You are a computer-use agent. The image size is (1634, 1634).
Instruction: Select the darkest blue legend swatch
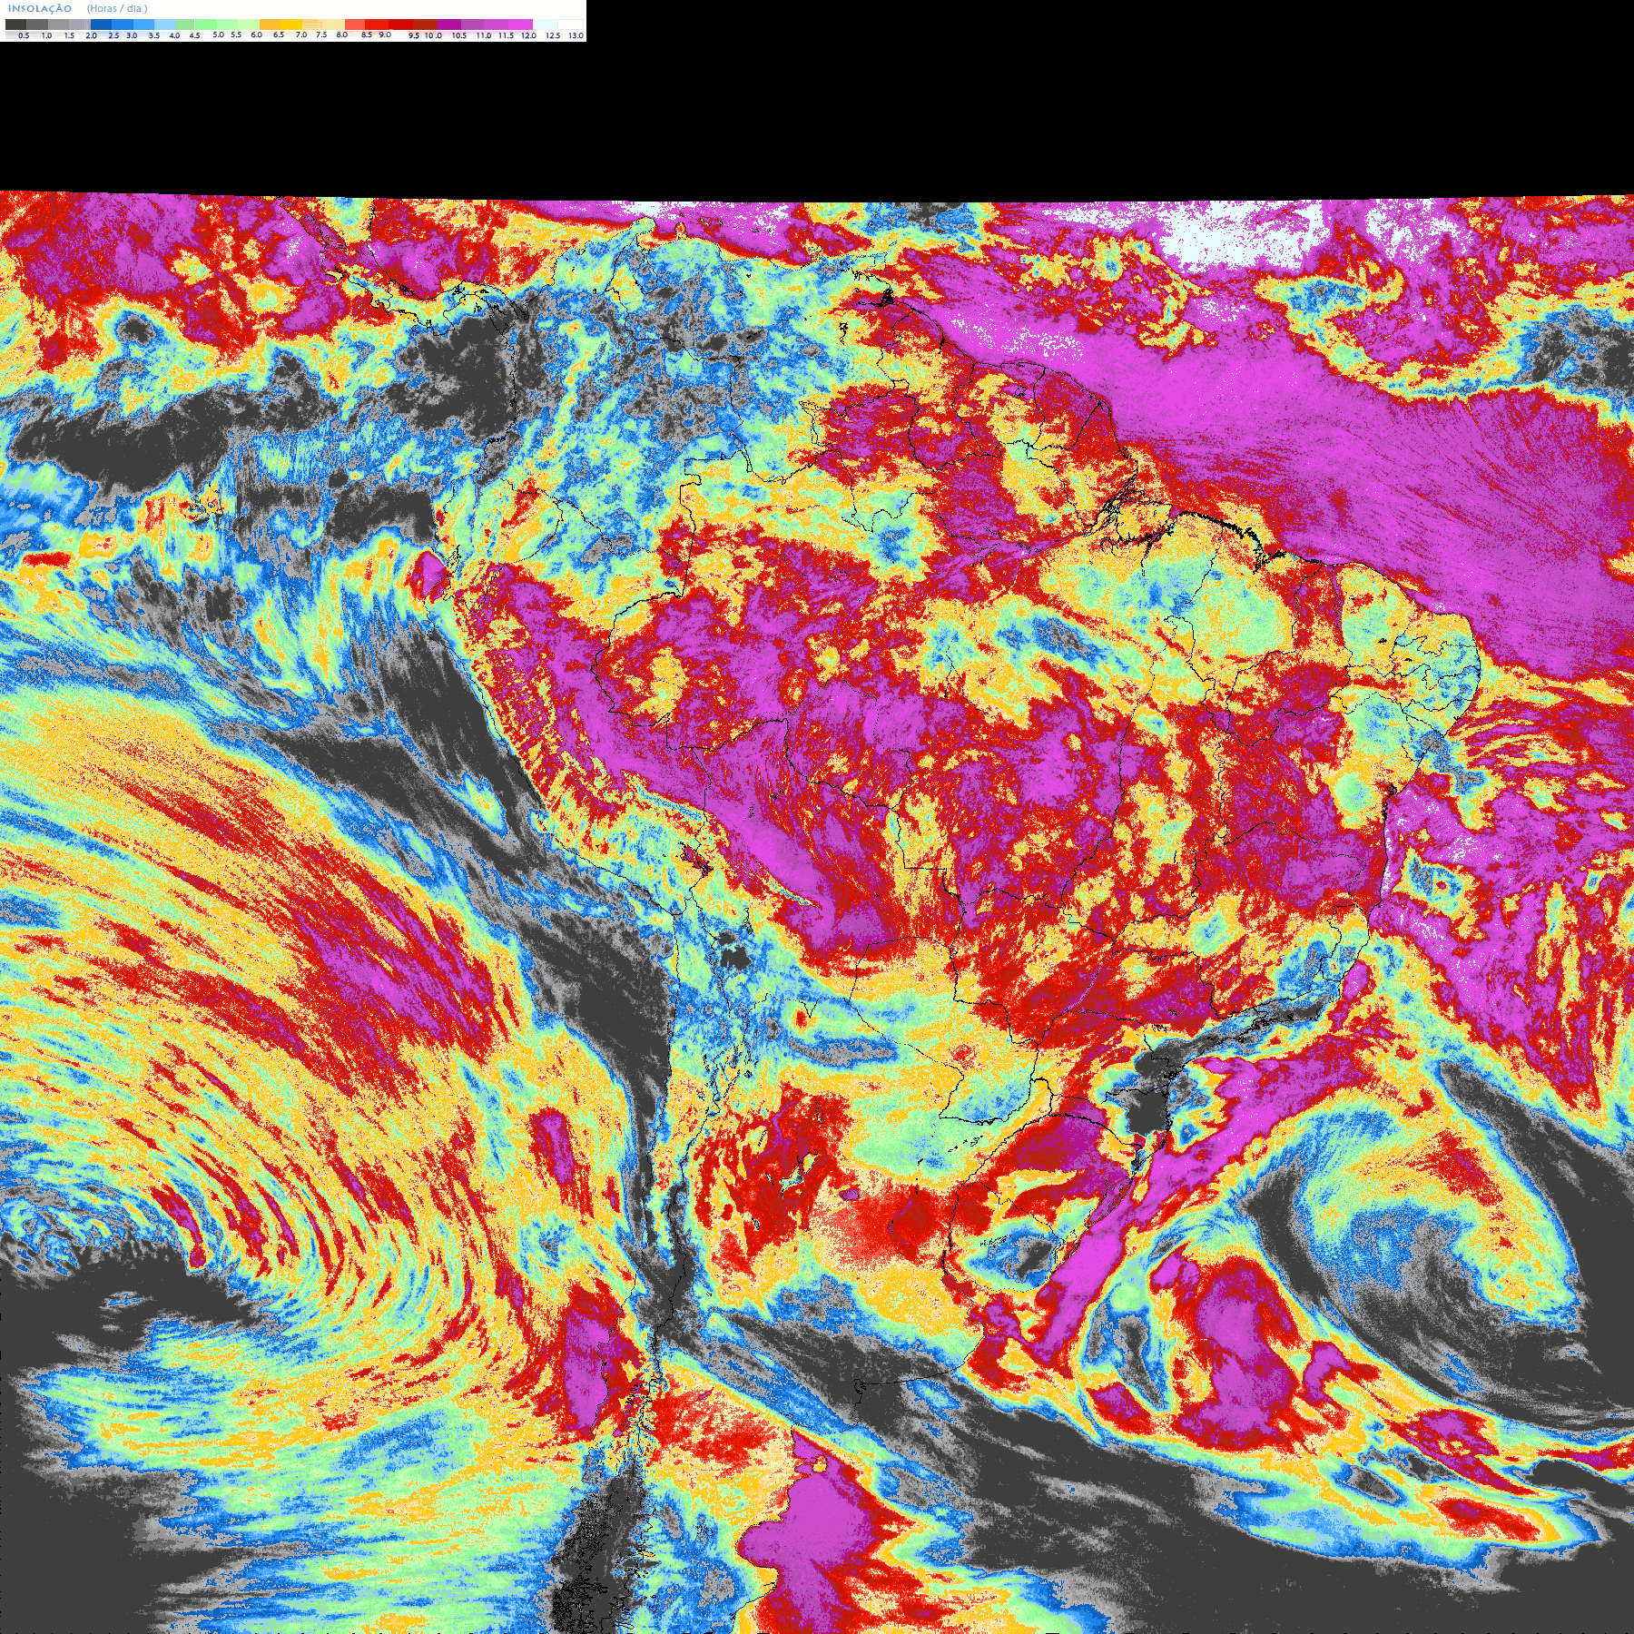point(101,25)
